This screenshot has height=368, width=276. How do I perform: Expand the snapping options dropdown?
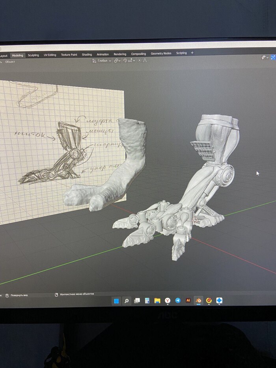pos(132,61)
